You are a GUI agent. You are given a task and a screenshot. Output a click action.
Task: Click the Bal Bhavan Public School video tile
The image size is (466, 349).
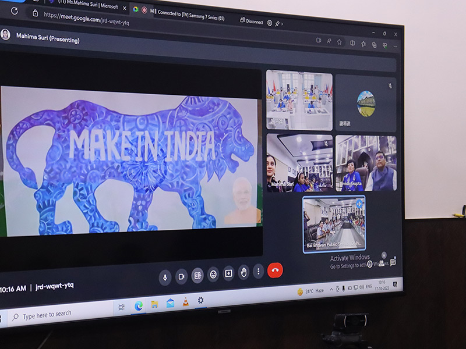point(334,223)
